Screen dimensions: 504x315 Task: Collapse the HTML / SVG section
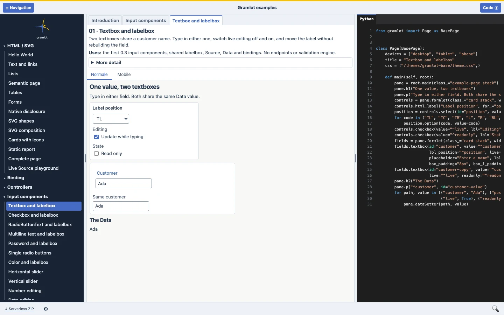[20, 46]
